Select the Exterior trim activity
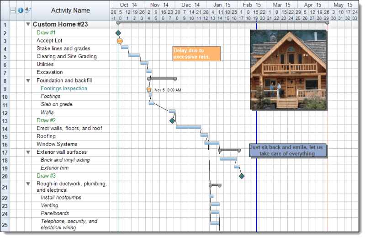This screenshot has width=365, height=238. click(x=55, y=168)
